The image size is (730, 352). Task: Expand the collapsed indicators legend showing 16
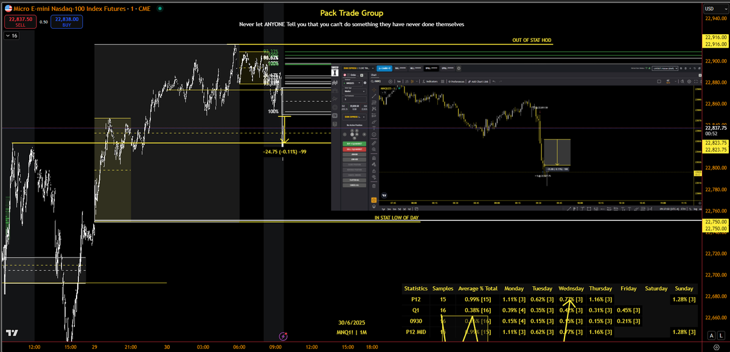tap(12, 36)
